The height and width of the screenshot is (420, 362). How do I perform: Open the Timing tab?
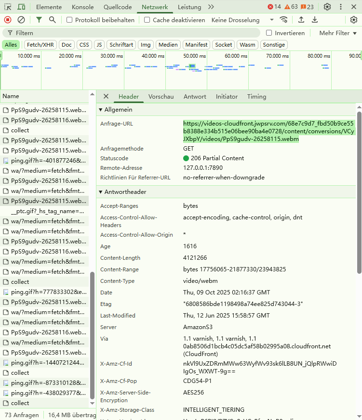(256, 96)
